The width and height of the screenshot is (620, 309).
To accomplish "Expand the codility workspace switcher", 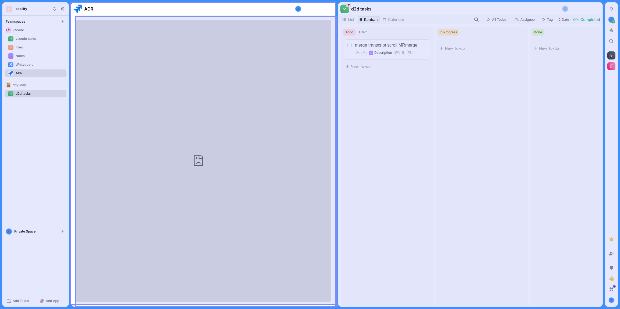I will click(54, 9).
